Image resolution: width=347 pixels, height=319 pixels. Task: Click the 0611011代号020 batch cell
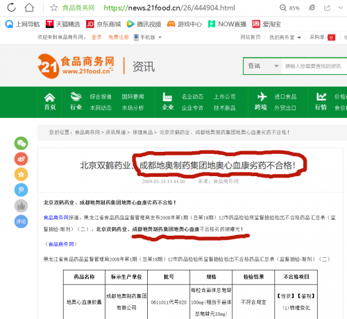click(x=169, y=302)
